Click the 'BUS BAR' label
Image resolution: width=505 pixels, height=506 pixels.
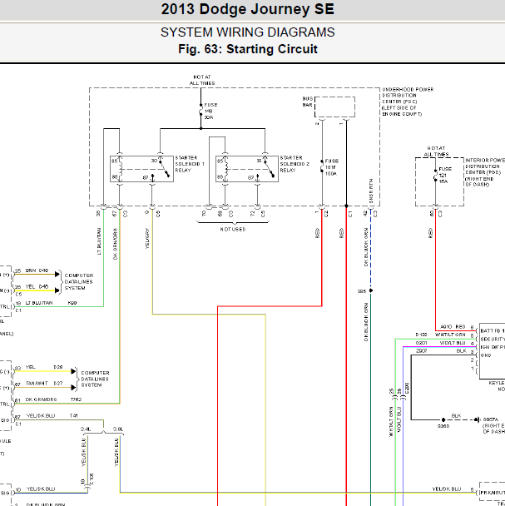tap(308, 102)
